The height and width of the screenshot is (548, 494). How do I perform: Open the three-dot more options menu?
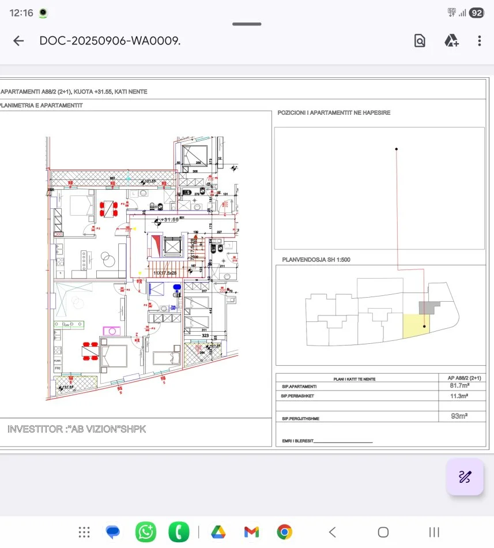pos(479,40)
